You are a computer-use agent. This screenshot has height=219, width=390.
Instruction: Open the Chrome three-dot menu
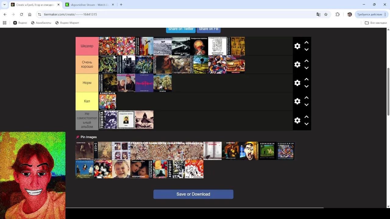pyautogui.click(x=385, y=14)
